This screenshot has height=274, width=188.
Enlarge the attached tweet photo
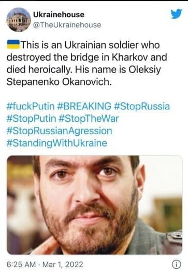pyautogui.click(x=95, y=205)
